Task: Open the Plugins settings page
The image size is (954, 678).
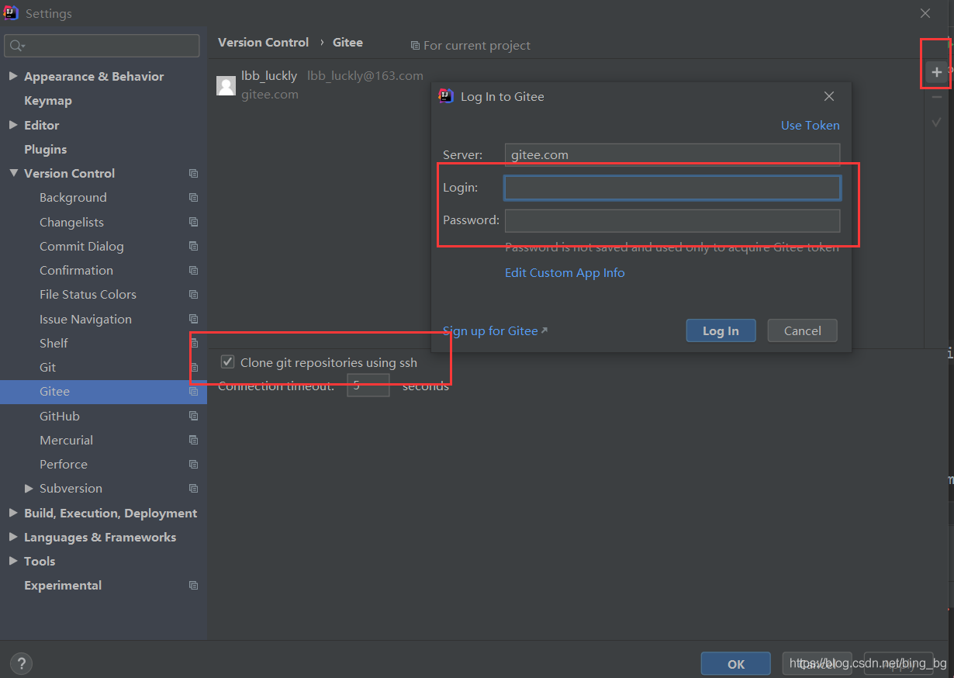Action: (x=45, y=149)
